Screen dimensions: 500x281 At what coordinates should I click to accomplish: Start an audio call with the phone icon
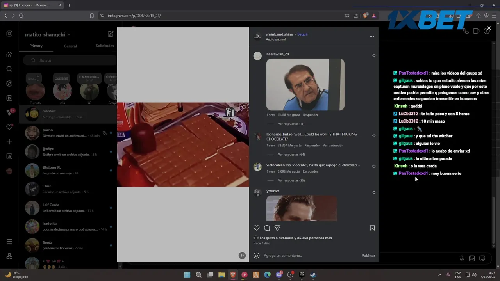tap(465, 31)
